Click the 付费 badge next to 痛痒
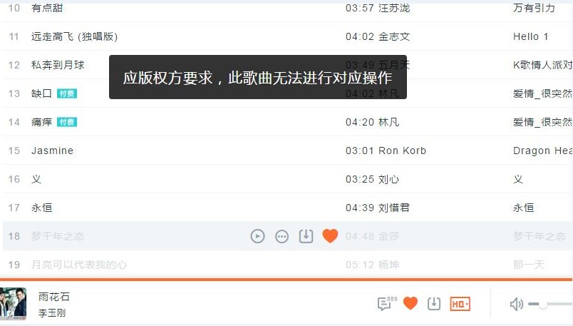This screenshot has width=573, height=326. click(x=67, y=122)
